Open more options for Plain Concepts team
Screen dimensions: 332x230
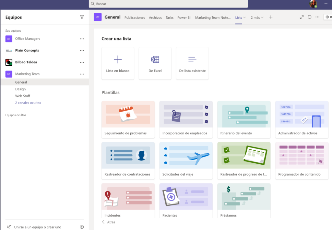click(82, 51)
